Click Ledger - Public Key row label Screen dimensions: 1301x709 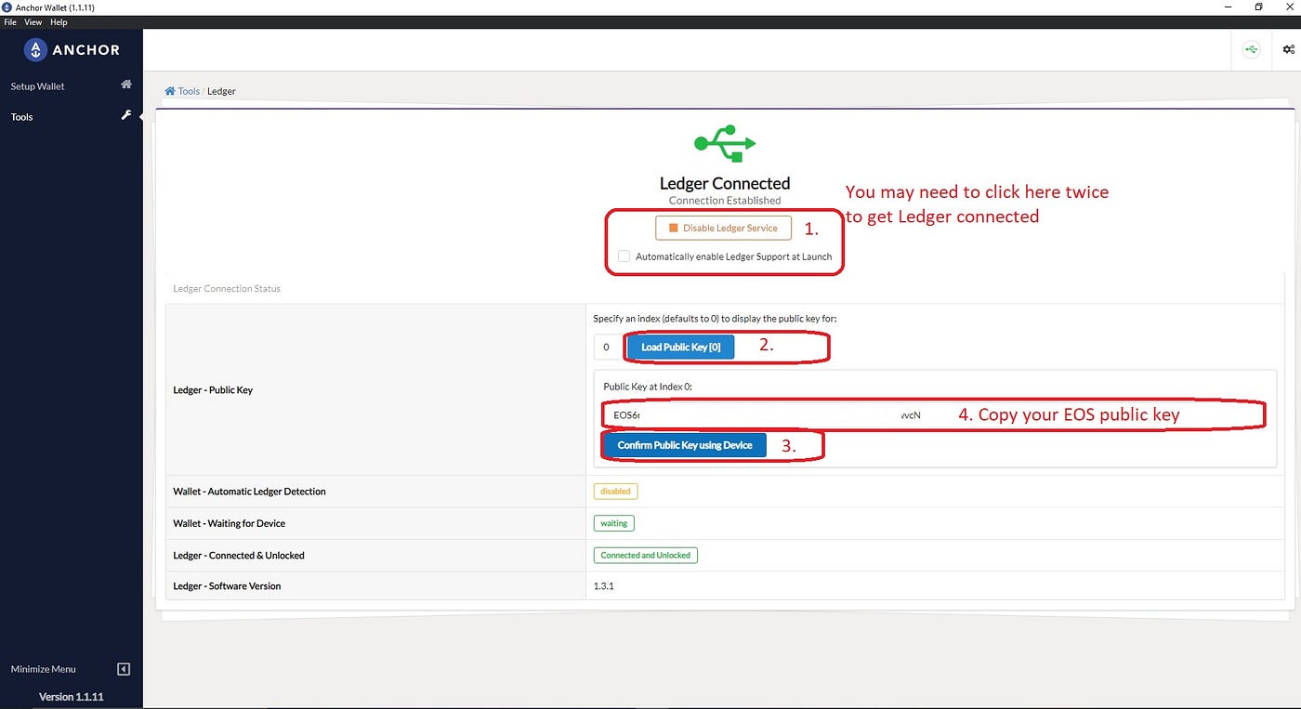213,390
